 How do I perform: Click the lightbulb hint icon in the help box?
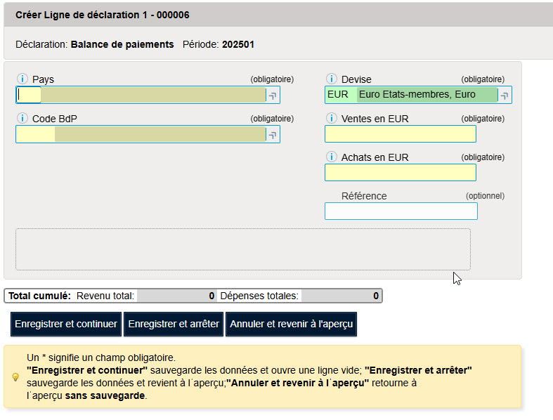coord(15,377)
